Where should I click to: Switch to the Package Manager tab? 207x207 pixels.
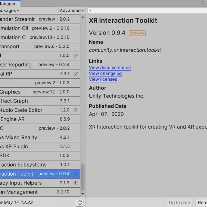[x=10, y=4]
